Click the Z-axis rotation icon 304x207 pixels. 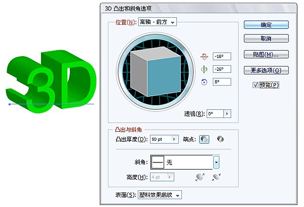pos(205,81)
